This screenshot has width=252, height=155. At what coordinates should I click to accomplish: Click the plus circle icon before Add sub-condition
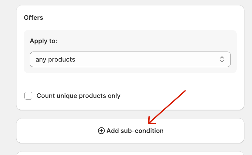(x=101, y=131)
